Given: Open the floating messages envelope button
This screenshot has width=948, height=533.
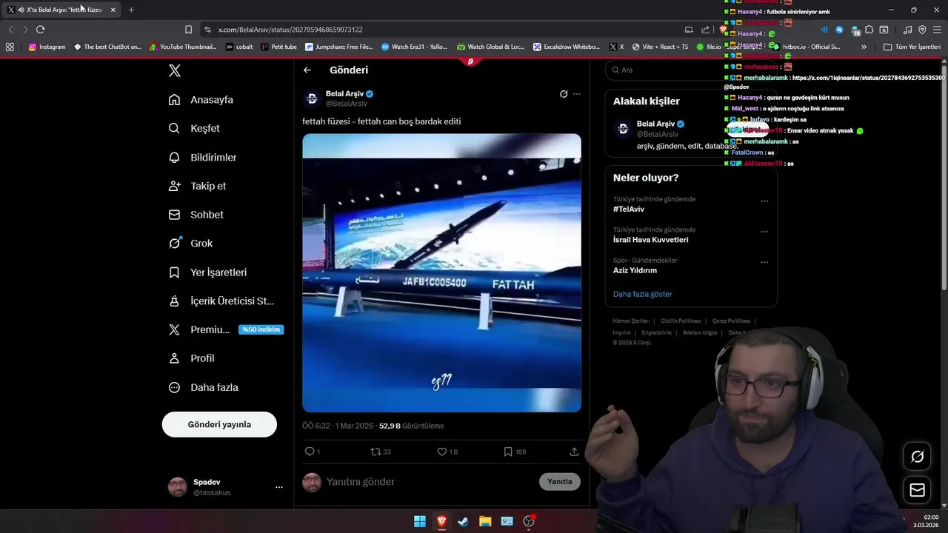Looking at the screenshot, I should tap(917, 490).
